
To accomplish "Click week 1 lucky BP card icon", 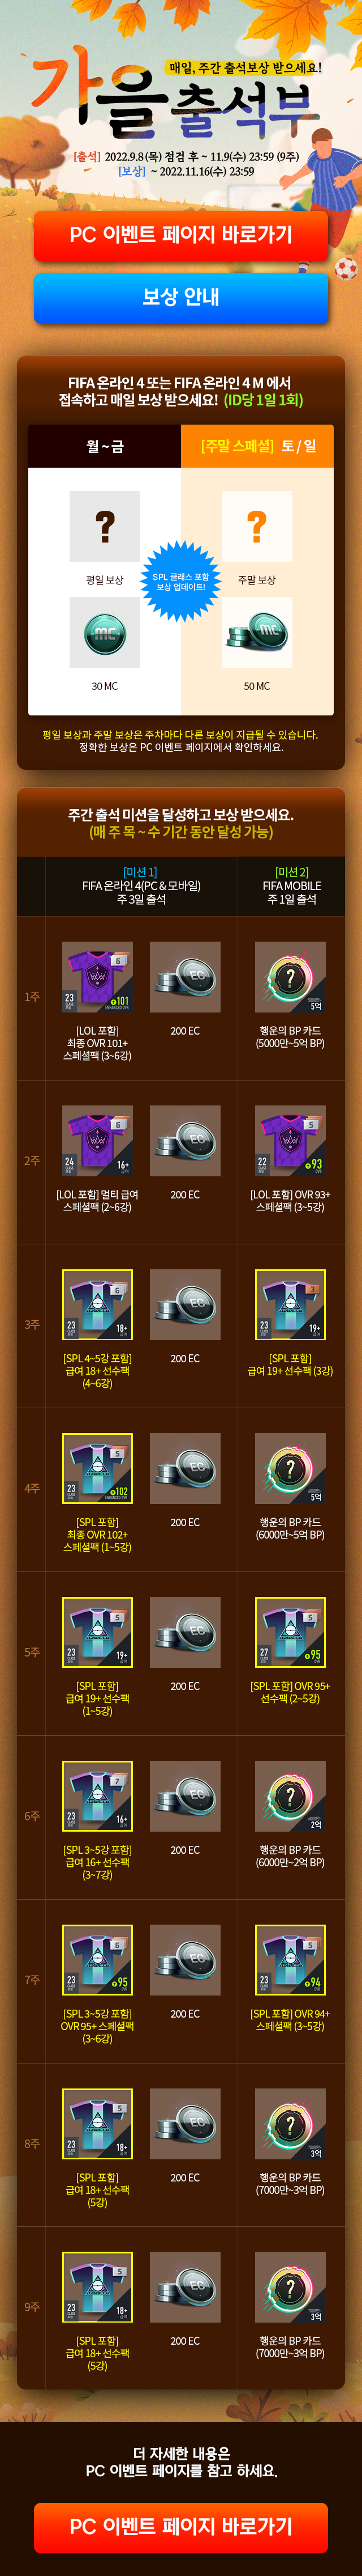I will (290, 977).
